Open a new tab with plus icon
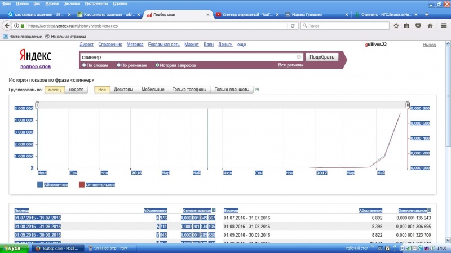The height and width of the screenshot is (253, 451). [x=427, y=15]
